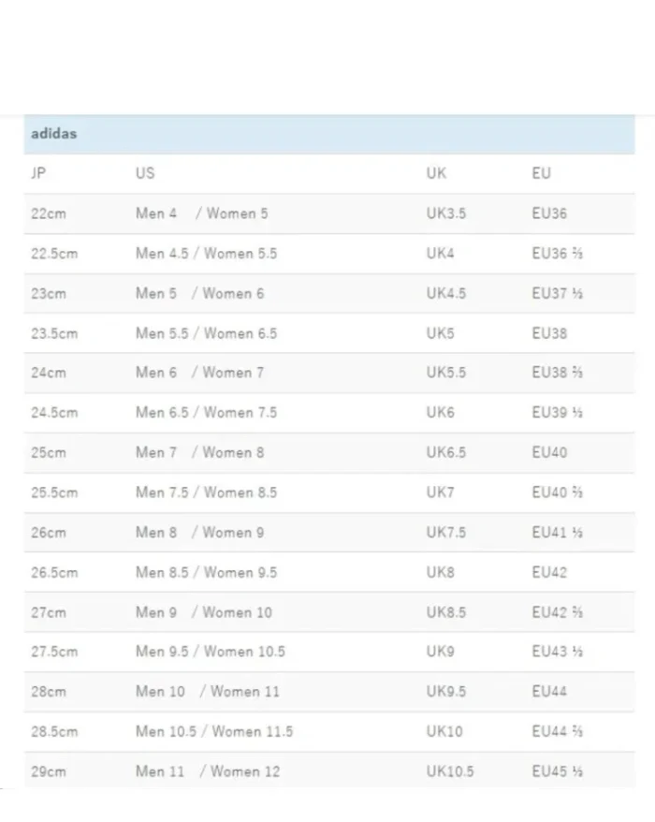
Task: Select the 29cm row label
Action: (x=49, y=771)
